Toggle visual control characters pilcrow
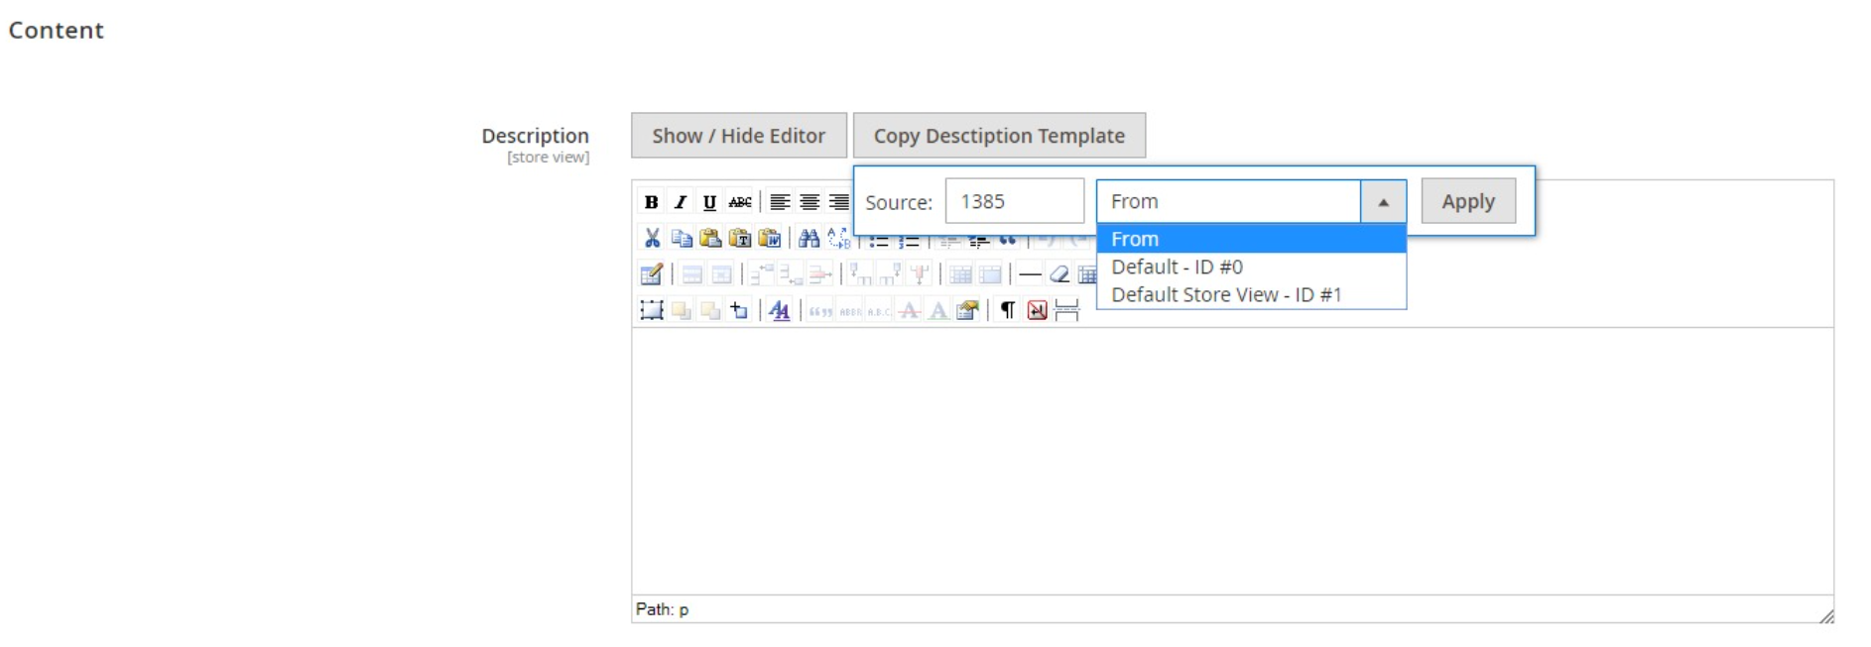The width and height of the screenshot is (1871, 647). (1008, 310)
